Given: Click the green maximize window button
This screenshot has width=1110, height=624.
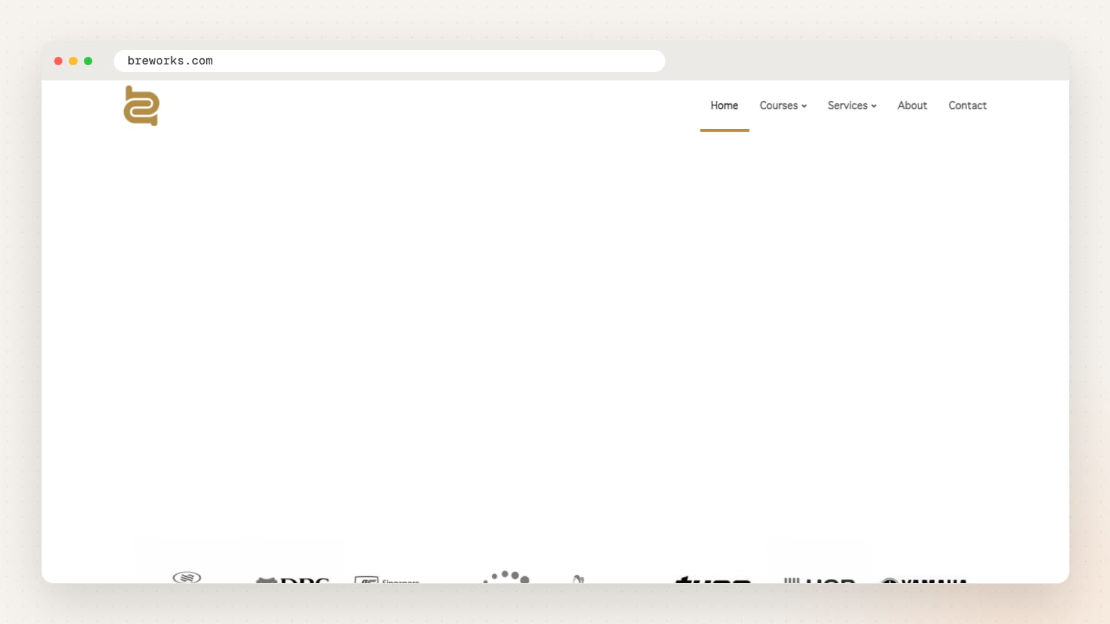Looking at the screenshot, I should [x=88, y=61].
